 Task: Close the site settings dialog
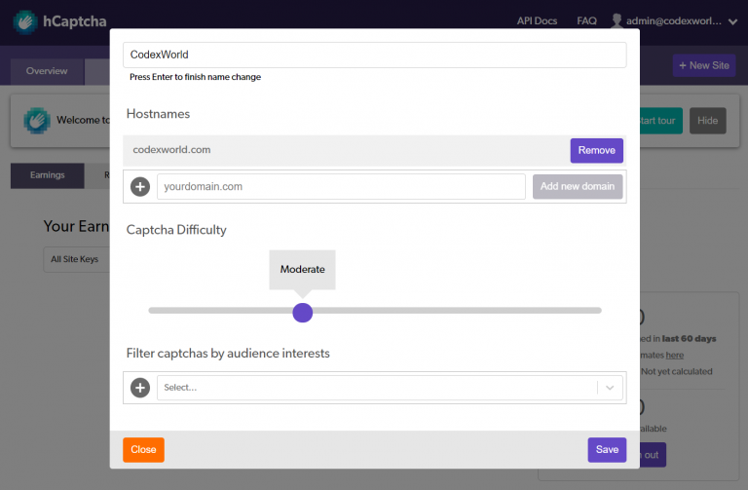(143, 449)
